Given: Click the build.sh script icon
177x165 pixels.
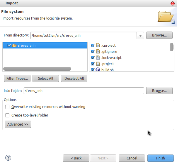Looking at the screenshot, I should [x=98, y=70].
